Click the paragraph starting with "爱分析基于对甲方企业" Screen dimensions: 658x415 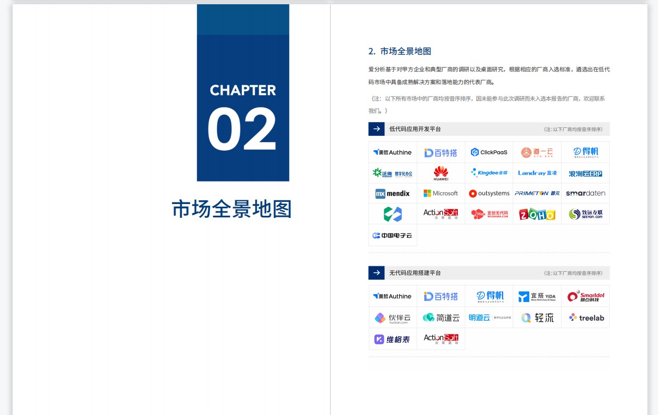[489, 76]
